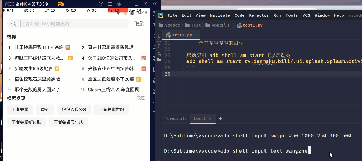The width and height of the screenshot is (362, 161).
Task: Open hot search 新疆发生5.5级地震
Action: pos(34,68)
